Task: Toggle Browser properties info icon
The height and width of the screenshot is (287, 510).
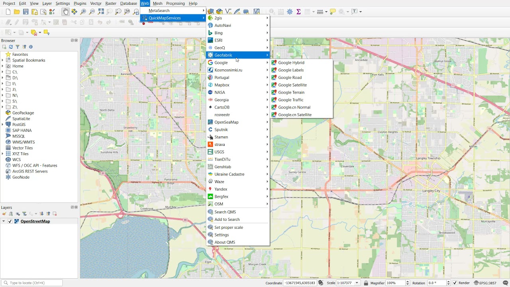Action: tap(31, 47)
